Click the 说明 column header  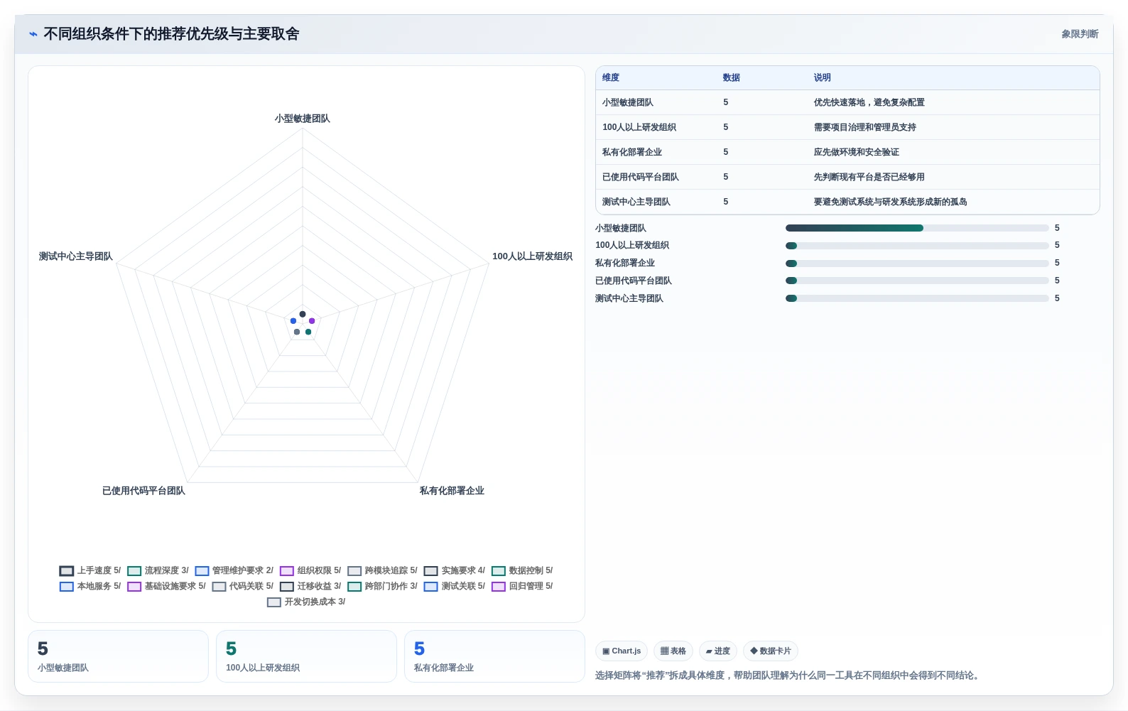[x=823, y=77]
